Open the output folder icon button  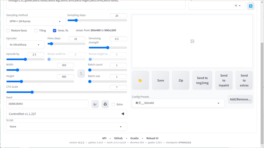tap(140, 80)
